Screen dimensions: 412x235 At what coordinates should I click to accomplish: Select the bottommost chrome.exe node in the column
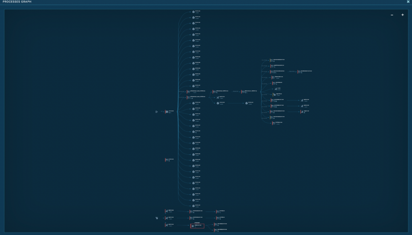[x=194, y=205]
